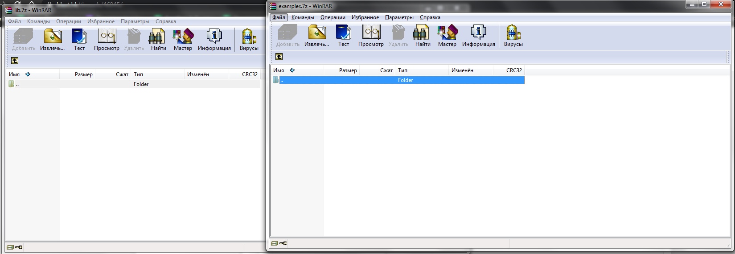Click key icon in lib.7z status bar

click(x=19, y=247)
